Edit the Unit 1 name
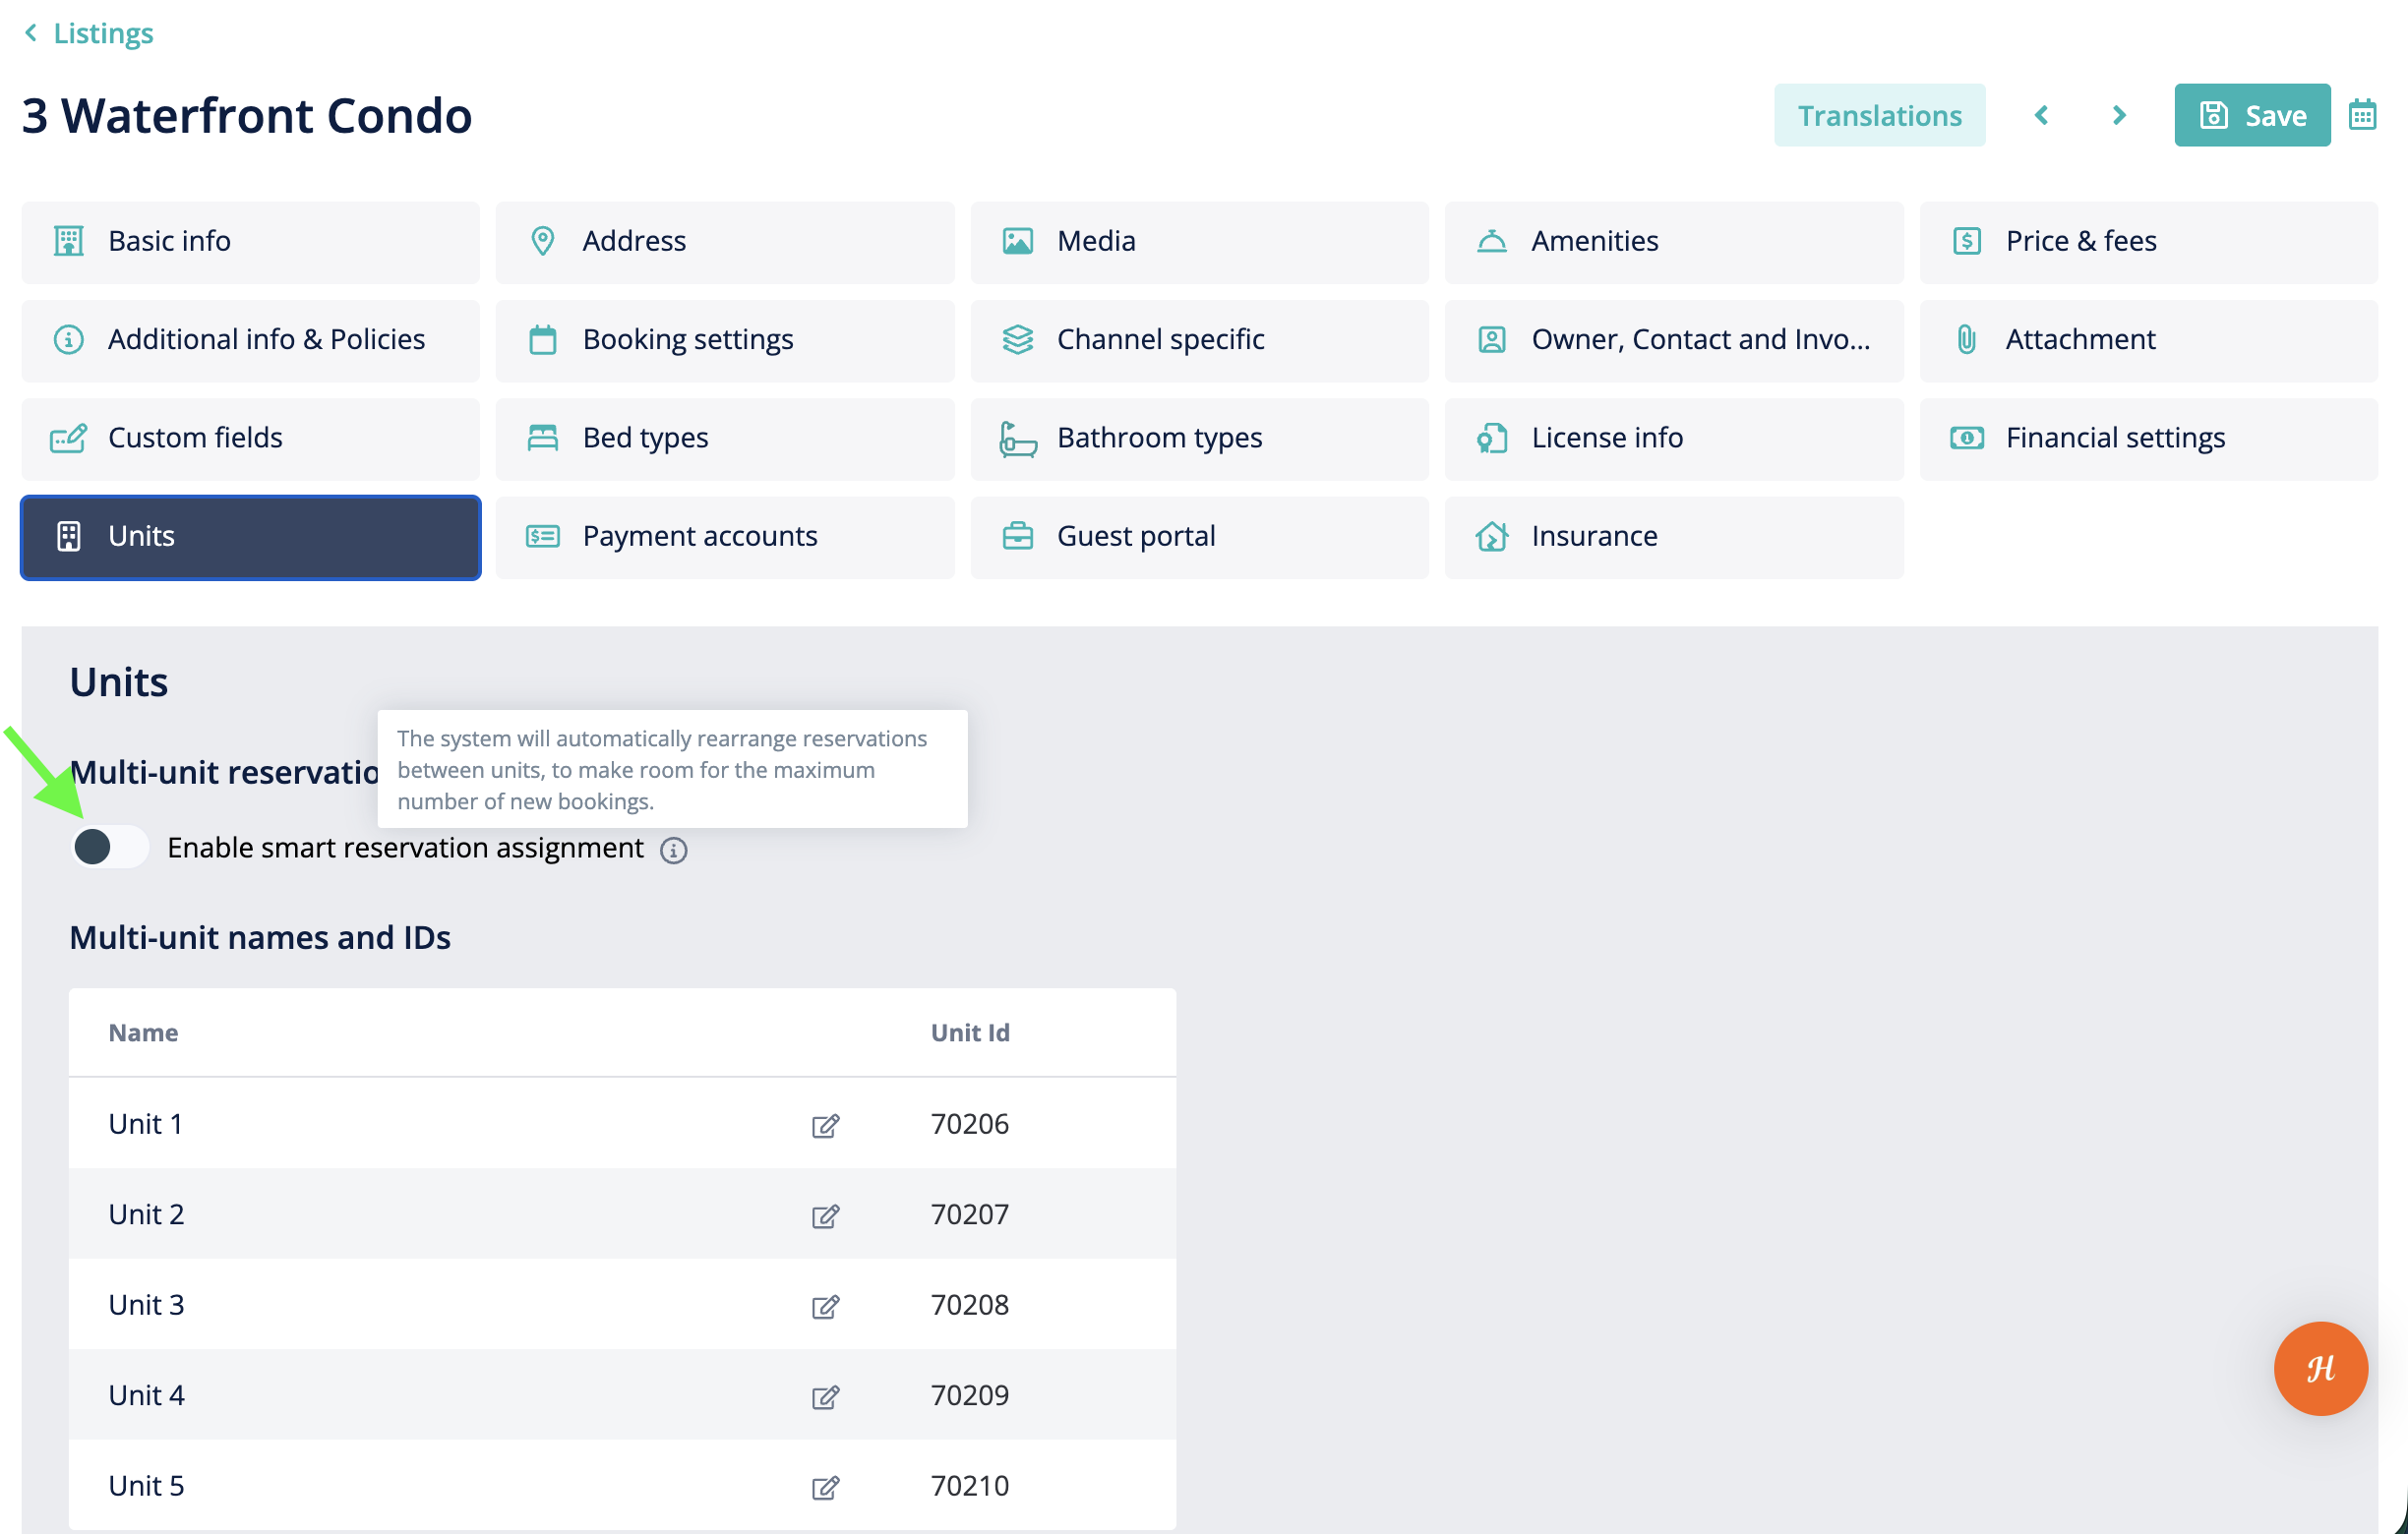Viewport: 2408px width, 1534px height. coord(825,1125)
